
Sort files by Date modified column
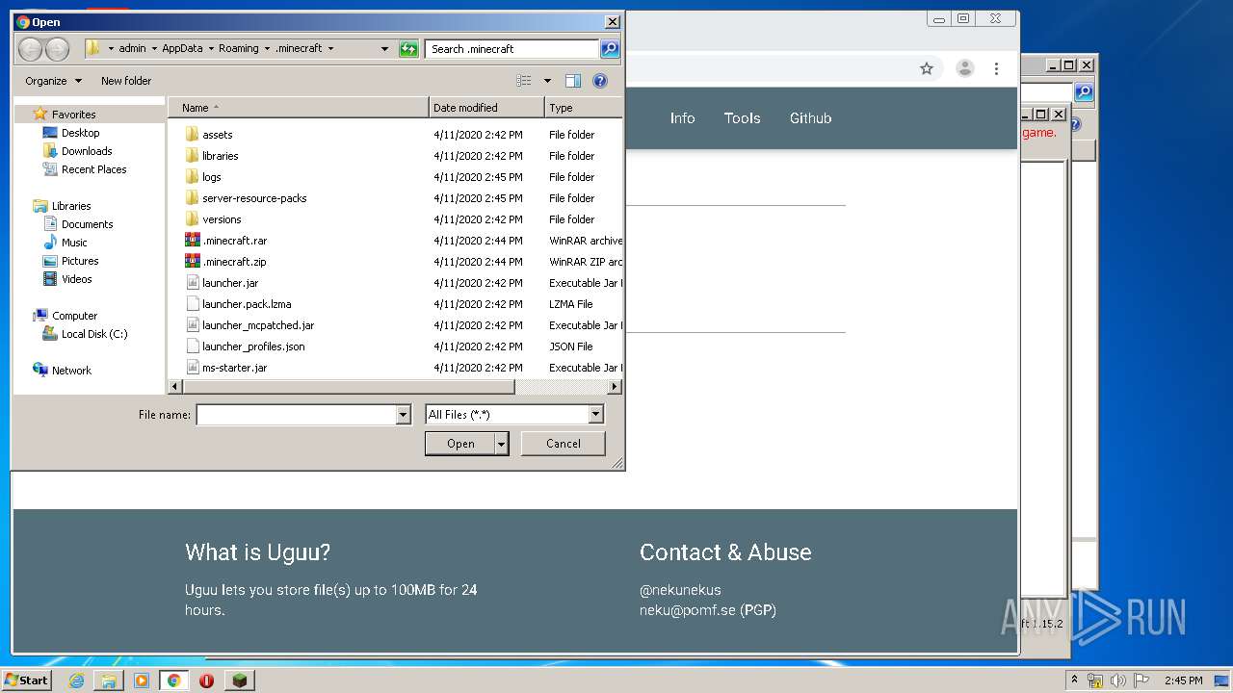(486, 108)
